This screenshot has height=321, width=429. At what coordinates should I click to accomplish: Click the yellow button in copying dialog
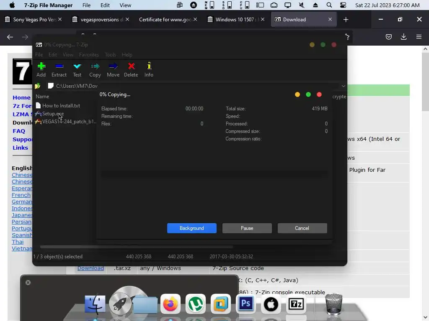297,94
